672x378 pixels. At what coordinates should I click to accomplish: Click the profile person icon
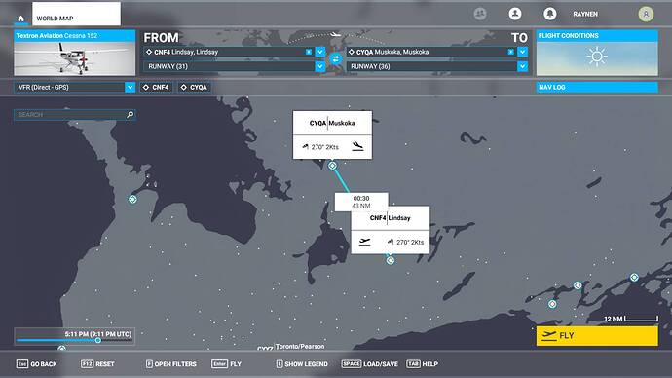point(515,14)
